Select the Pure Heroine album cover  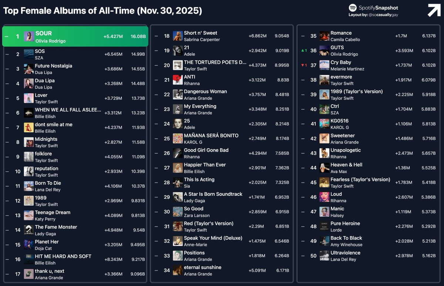[x=324, y=227]
